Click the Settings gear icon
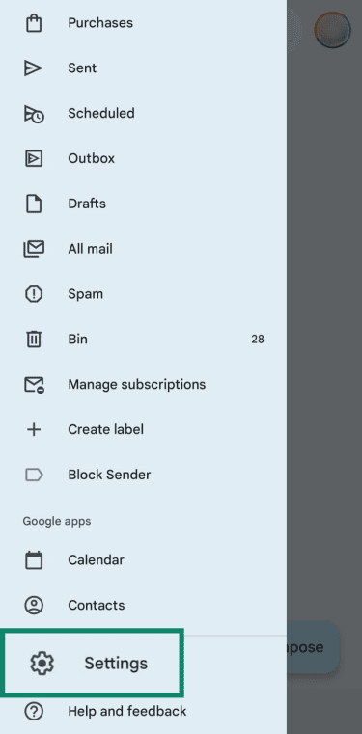 pyautogui.click(x=42, y=664)
